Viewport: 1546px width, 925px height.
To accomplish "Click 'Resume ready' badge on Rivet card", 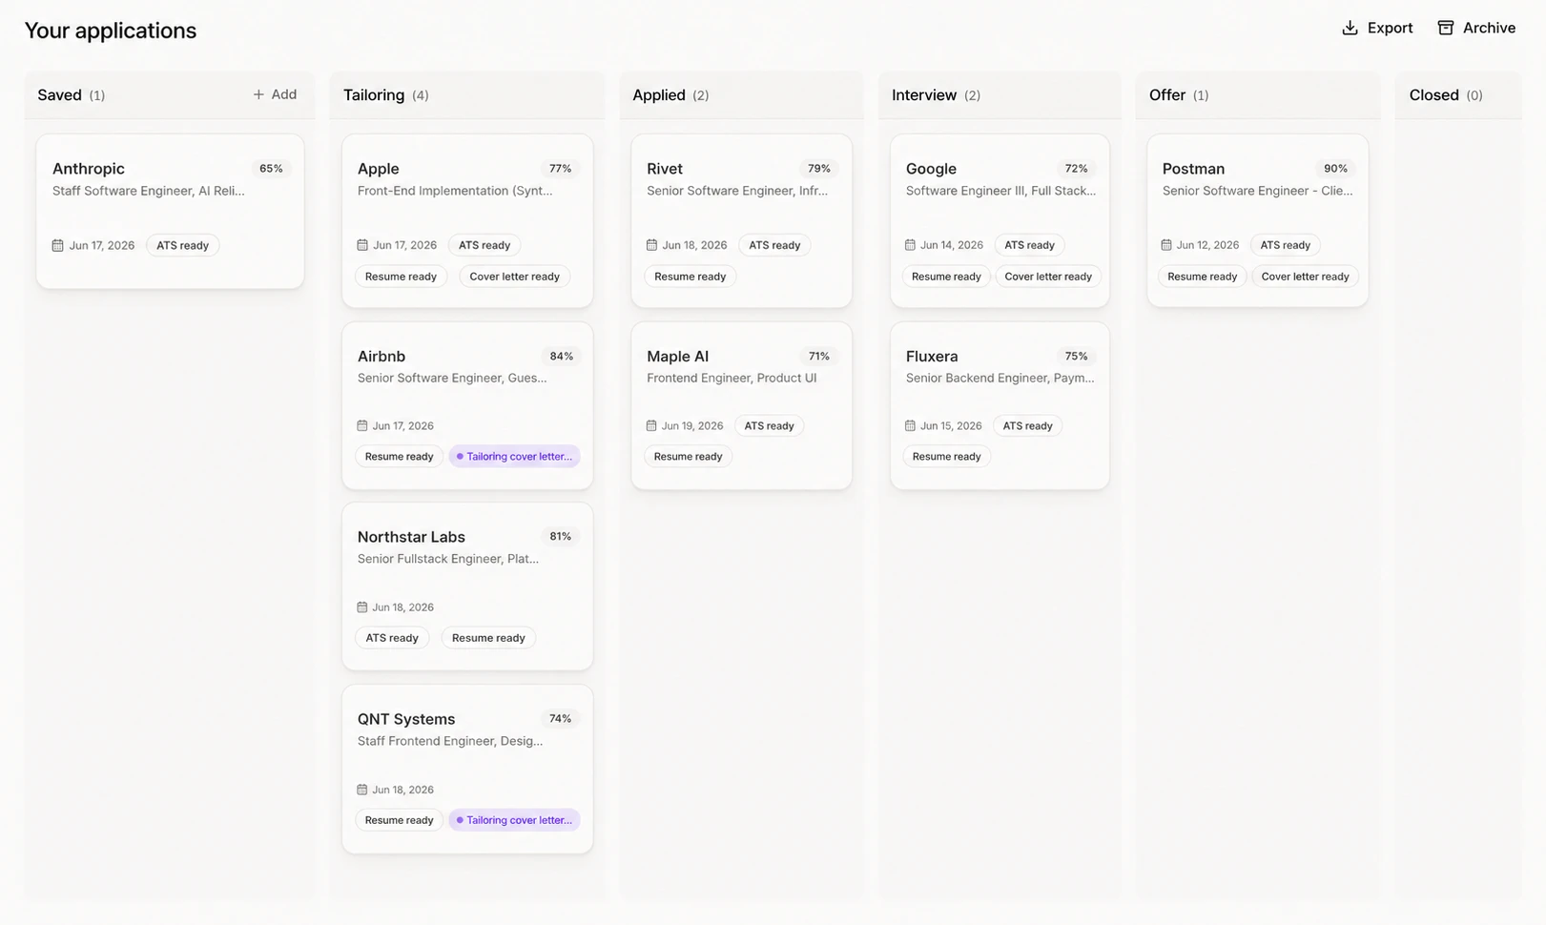I will (x=690, y=277).
